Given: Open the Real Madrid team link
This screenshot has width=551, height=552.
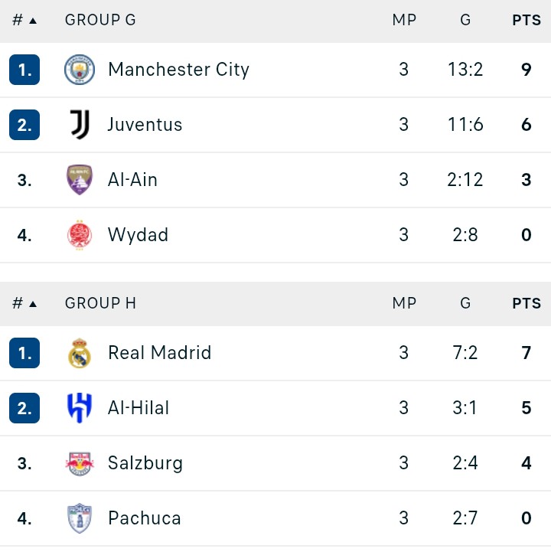Looking at the screenshot, I should (160, 353).
